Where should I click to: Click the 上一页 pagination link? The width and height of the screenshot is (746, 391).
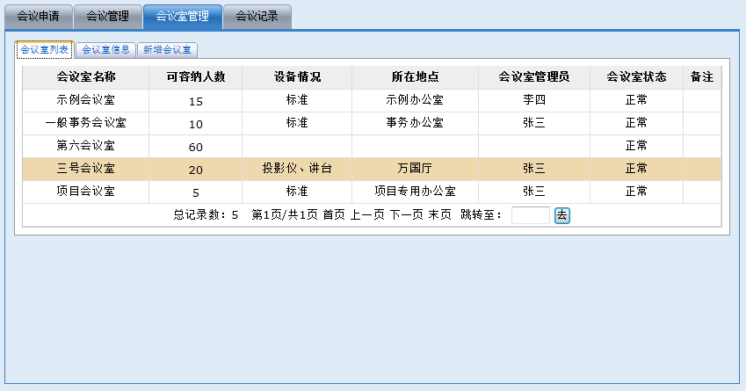(x=367, y=215)
